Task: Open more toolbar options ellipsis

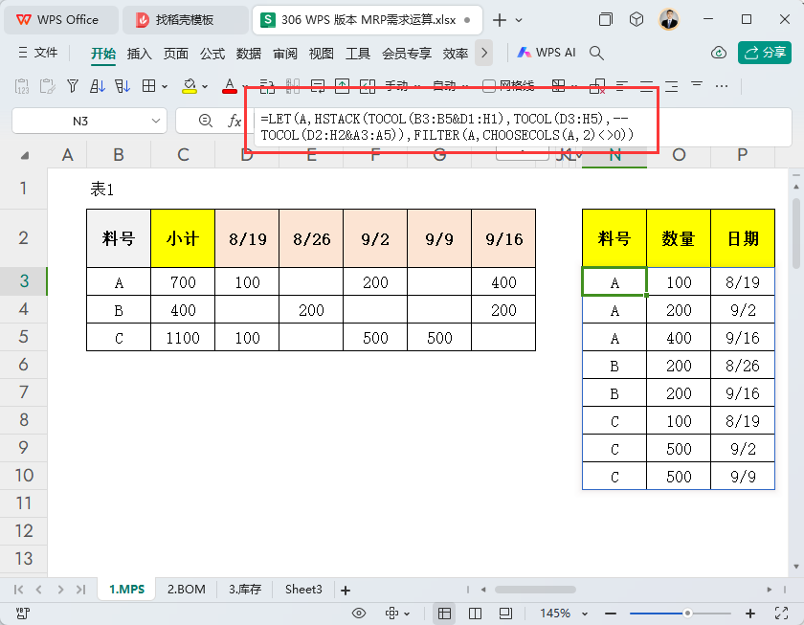Action: click(x=722, y=86)
